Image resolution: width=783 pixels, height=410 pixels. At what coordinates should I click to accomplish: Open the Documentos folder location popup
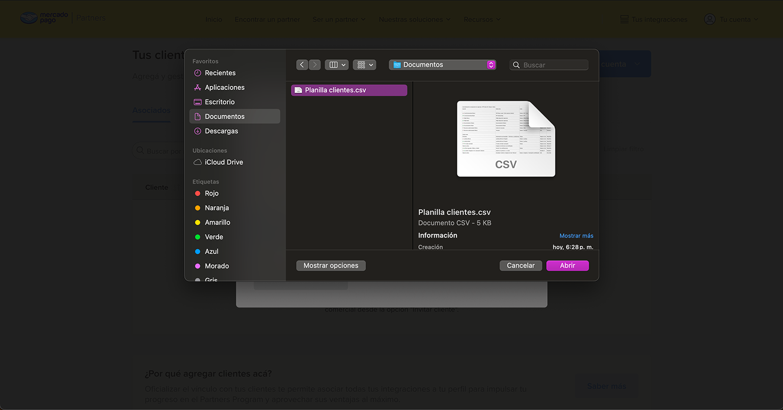[442, 65]
